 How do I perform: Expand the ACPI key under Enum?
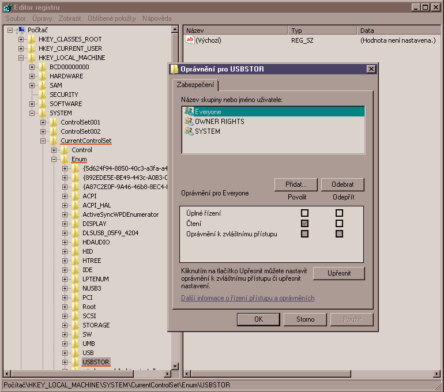(65, 196)
